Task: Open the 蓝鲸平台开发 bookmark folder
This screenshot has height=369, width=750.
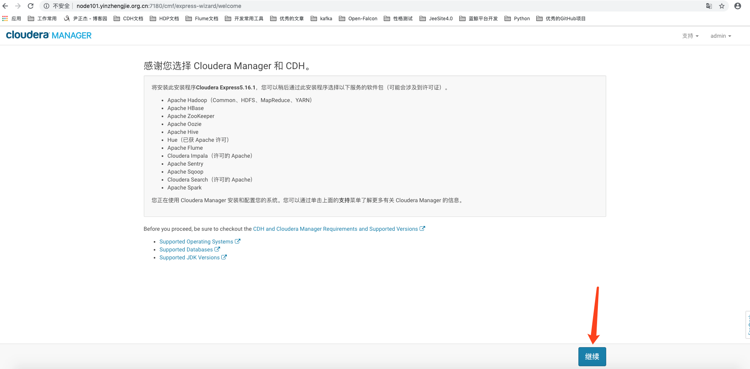Action: tap(478, 19)
